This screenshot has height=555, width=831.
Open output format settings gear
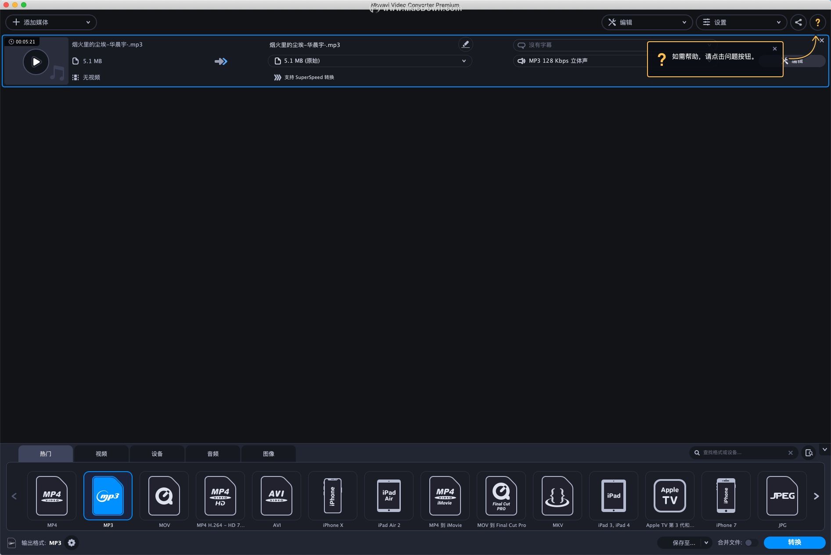tap(72, 543)
